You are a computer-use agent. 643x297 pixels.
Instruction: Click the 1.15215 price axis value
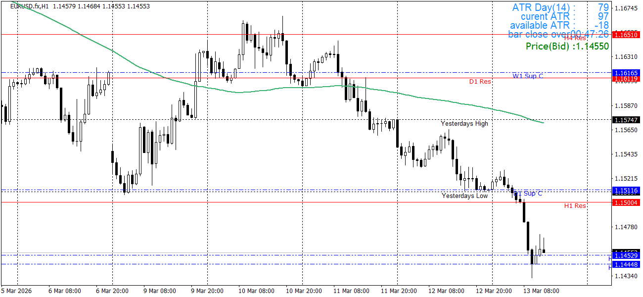[626, 179]
